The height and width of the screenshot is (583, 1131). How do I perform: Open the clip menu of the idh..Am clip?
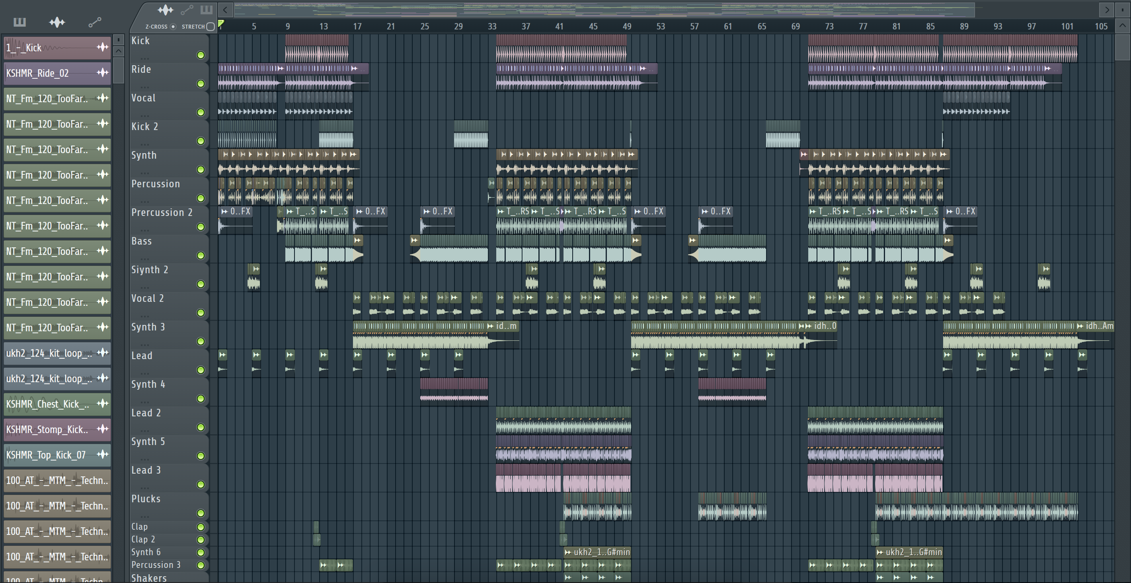1080,326
